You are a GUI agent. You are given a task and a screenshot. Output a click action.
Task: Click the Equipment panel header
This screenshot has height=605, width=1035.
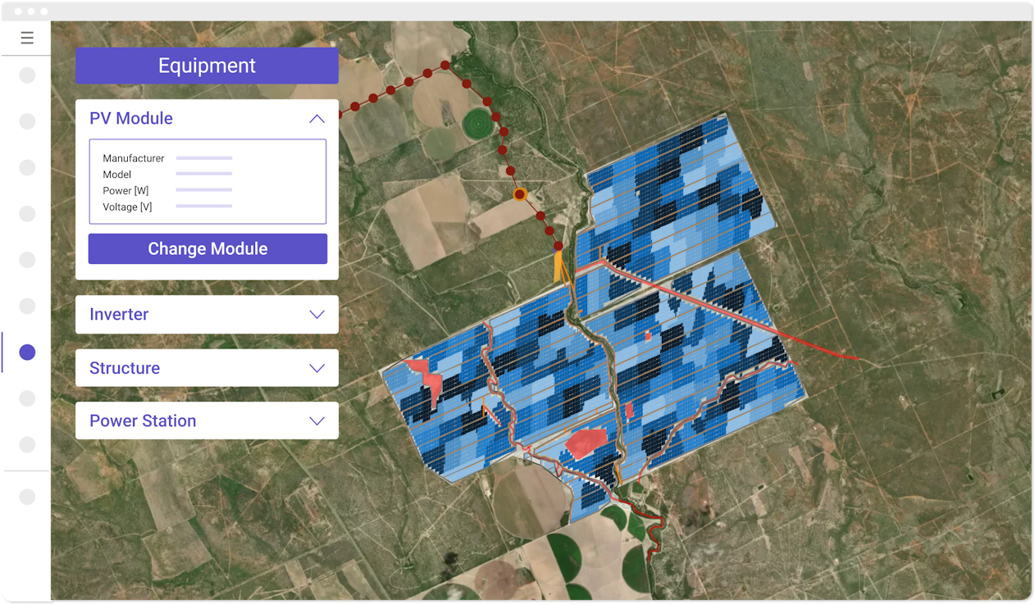click(x=207, y=66)
